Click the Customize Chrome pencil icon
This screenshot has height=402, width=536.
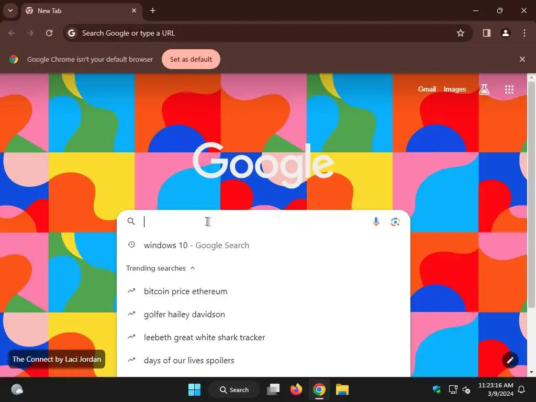click(x=510, y=360)
